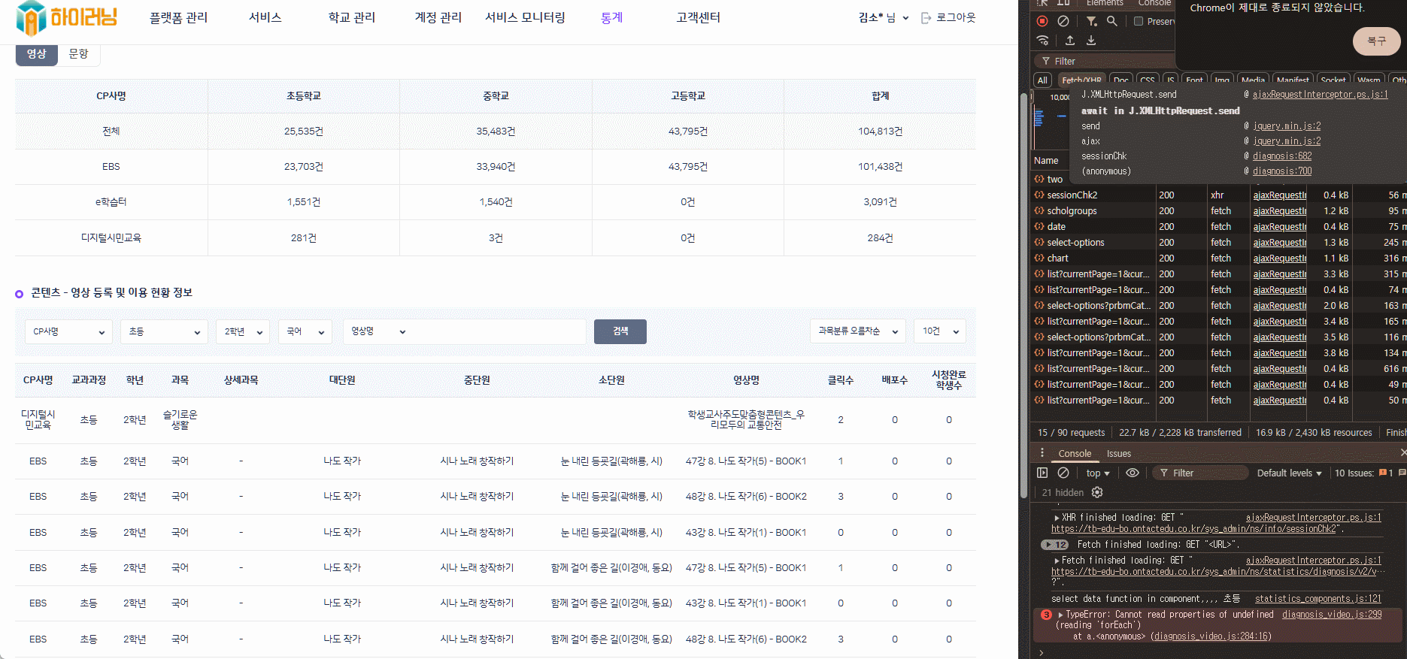Open the network search magnifier
Screen dimensions: 1407x659
pos(1112,21)
